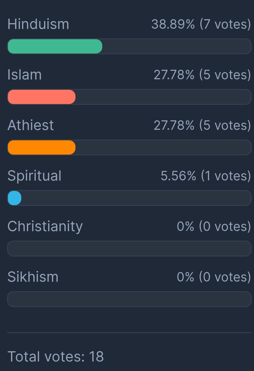Click Athiest's 27.78% (5 votes) result
Screen dimensions: 254x371
coord(202,125)
